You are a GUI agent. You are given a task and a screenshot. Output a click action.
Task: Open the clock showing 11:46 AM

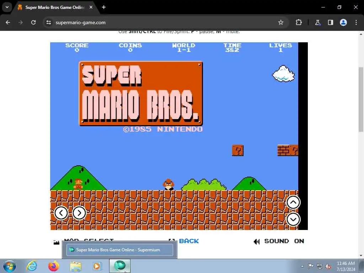tap(346, 266)
